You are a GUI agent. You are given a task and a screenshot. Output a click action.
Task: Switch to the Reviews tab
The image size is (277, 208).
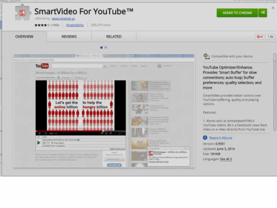click(x=69, y=37)
